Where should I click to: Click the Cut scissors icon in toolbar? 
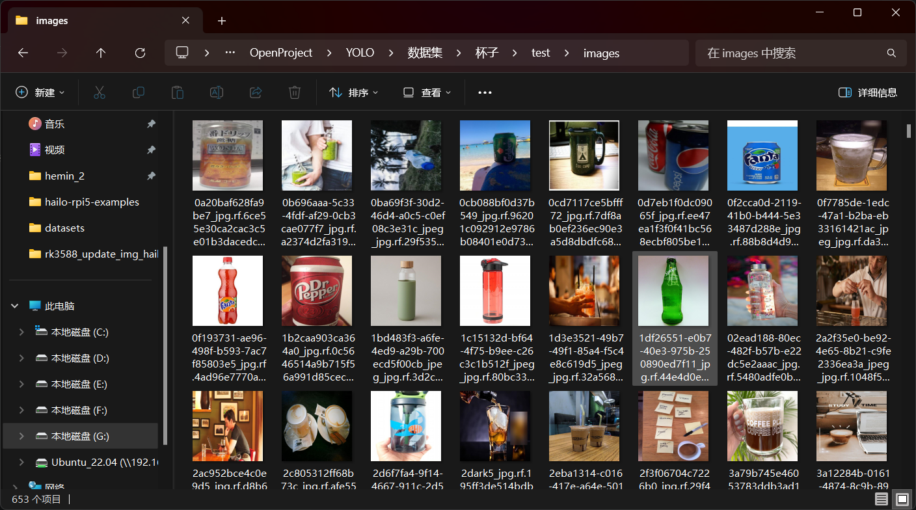[100, 92]
